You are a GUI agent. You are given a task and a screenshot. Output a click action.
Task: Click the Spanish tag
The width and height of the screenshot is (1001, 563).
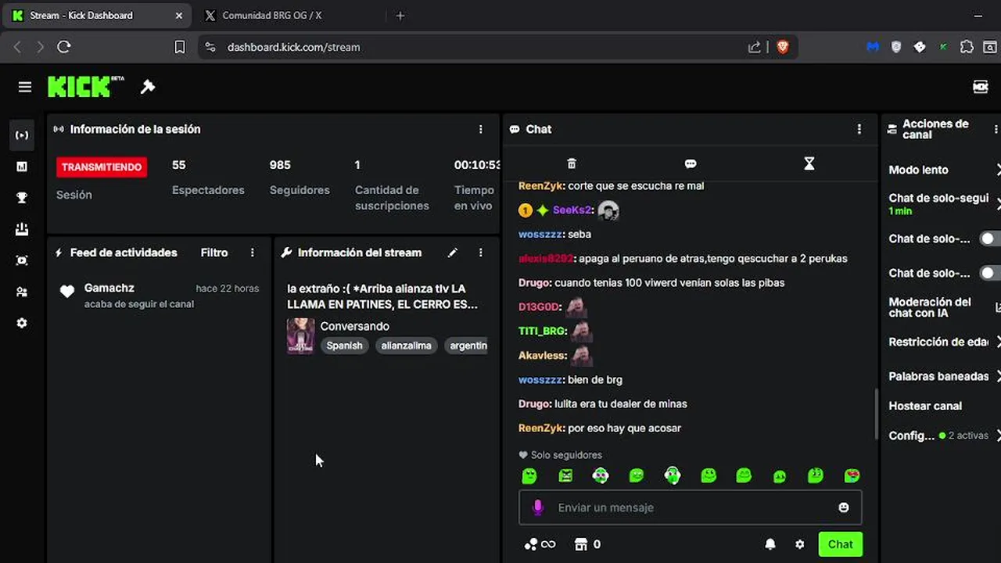coord(344,346)
